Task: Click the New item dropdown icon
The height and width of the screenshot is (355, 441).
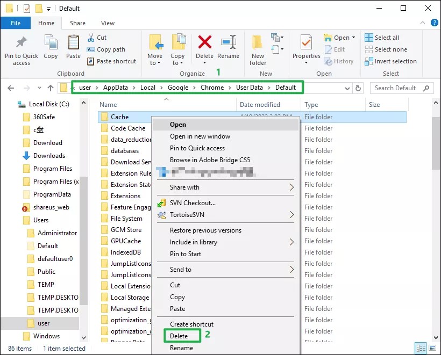Action: point(277,38)
